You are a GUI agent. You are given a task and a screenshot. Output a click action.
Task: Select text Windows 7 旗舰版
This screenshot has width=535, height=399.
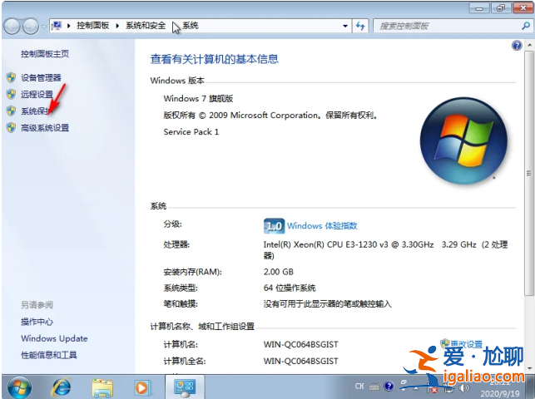[x=198, y=99]
